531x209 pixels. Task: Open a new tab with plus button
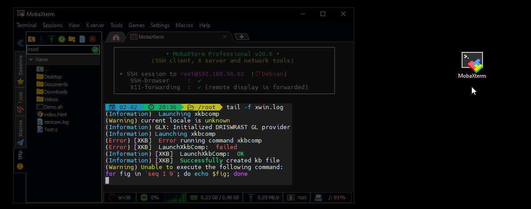point(242,37)
